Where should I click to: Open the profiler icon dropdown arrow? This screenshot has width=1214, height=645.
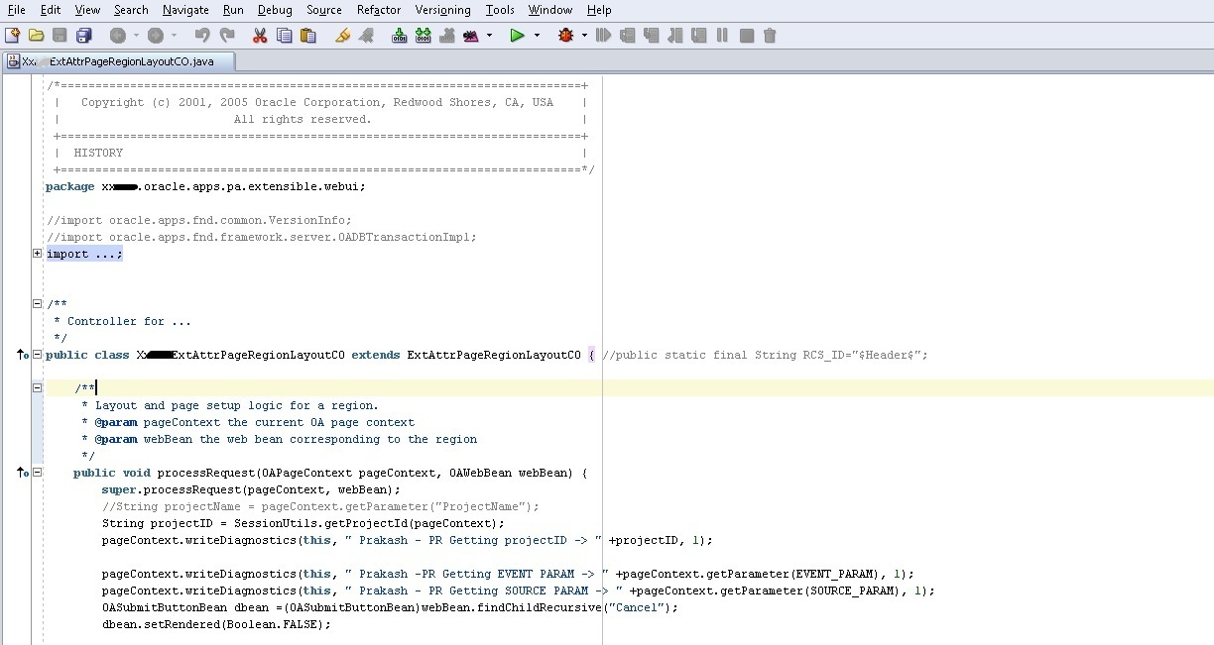click(x=489, y=36)
